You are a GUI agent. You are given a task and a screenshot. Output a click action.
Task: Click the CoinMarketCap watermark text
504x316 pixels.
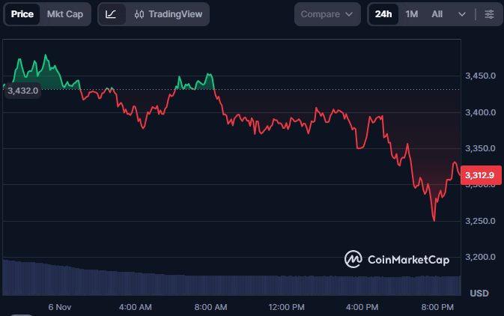coord(408,260)
